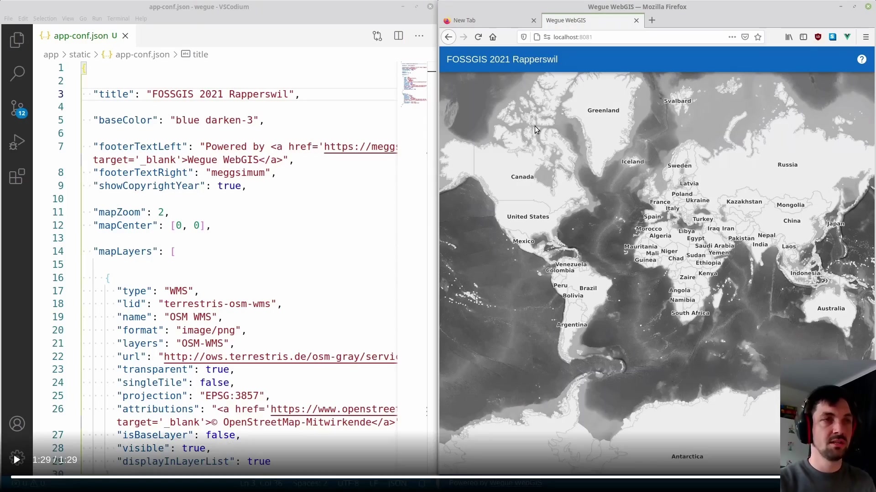This screenshot has height=492, width=876.
Task: Click the site information icon left of localhost:8081
Action: click(x=537, y=37)
